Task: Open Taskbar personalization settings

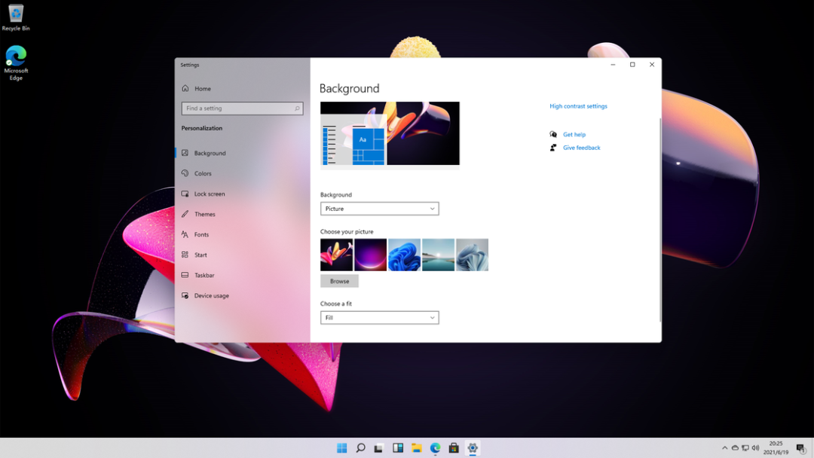Action: click(x=203, y=275)
